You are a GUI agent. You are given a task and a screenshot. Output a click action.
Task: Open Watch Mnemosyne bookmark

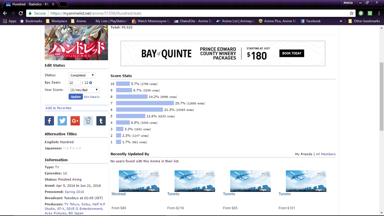click(x=151, y=21)
